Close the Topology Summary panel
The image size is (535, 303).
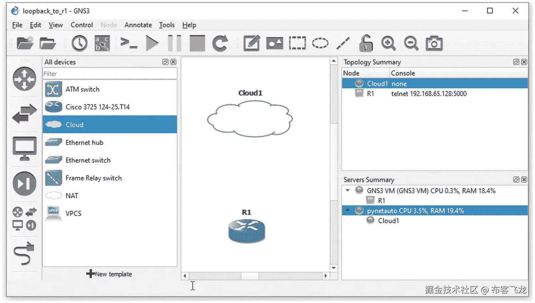coord(524,62)
